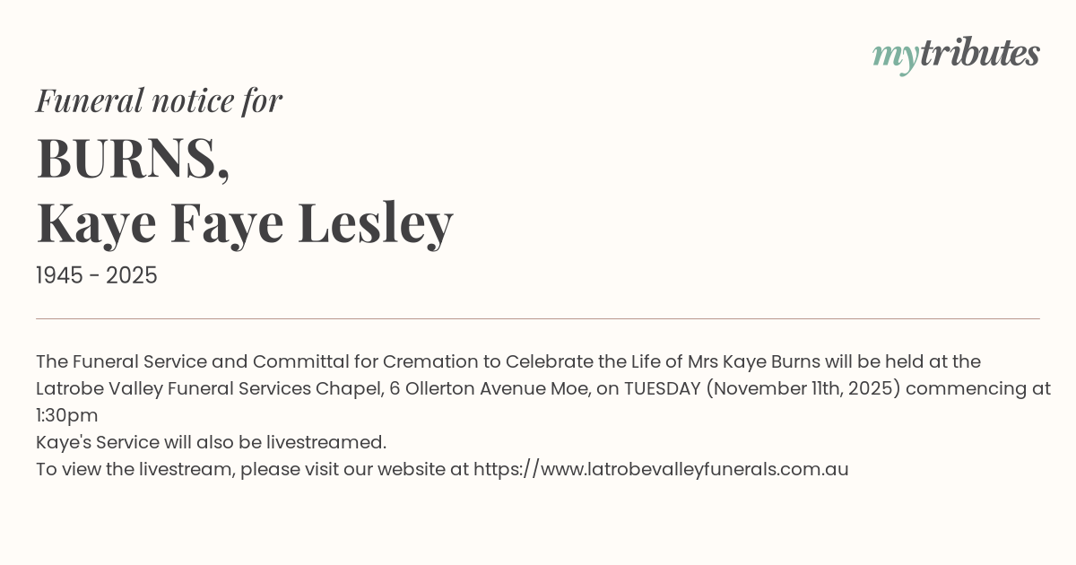
Task: Click the "Funeral notice for" heading
Action: click(x=159, y=100)
